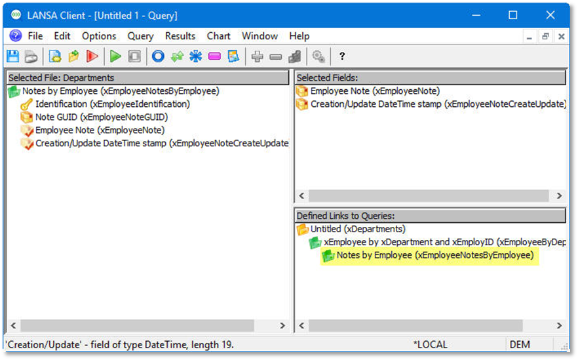Click the Print toolbar icon
This screenshot has height=360, width=578.
(x=31, y=57)
